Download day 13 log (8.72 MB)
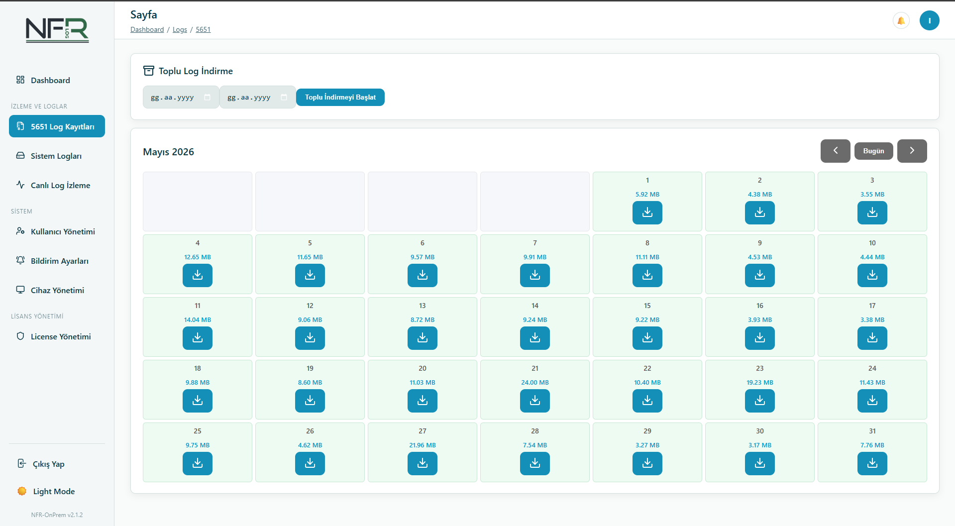The height and width of the screenshot is (526, 955). pos(423,338)
